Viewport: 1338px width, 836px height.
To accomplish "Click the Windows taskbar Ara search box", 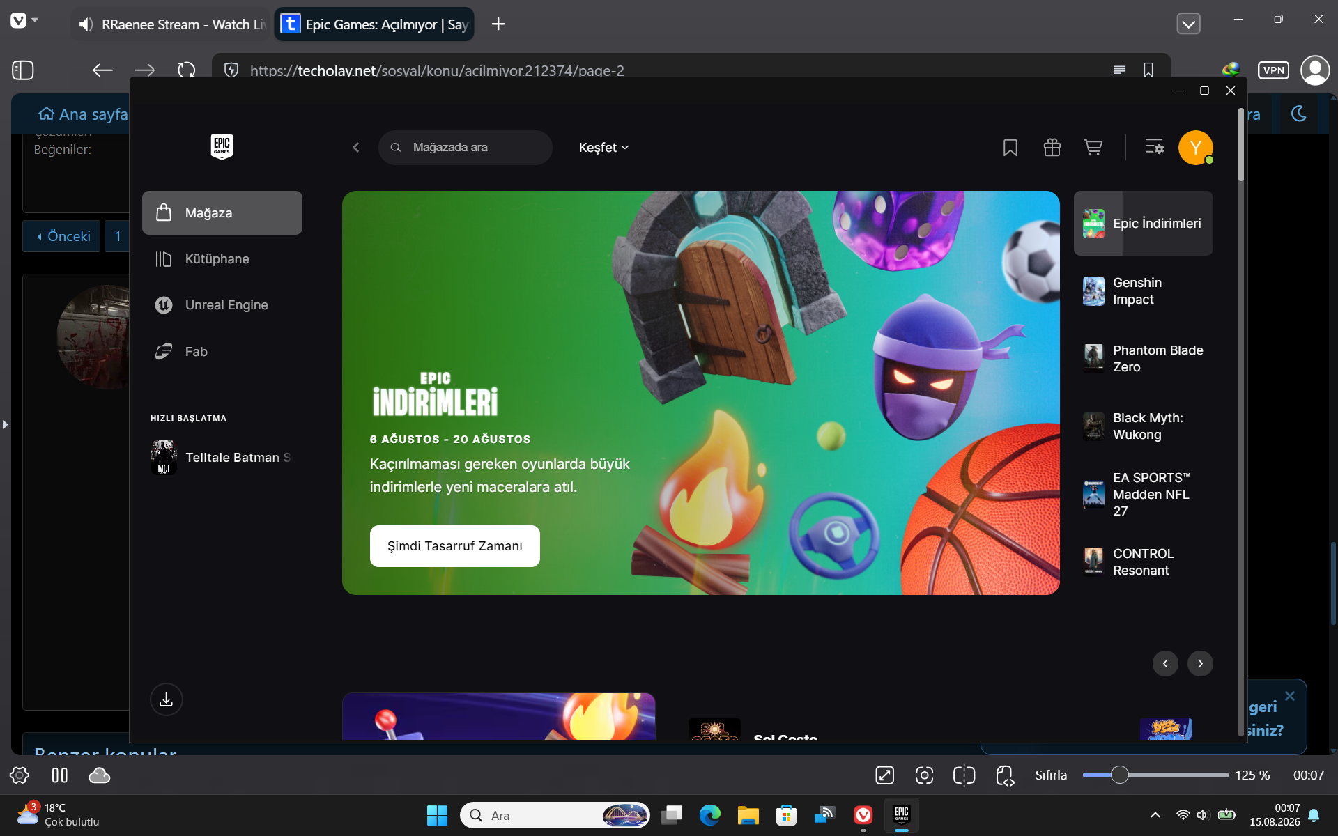I will [x=555, y=815].
